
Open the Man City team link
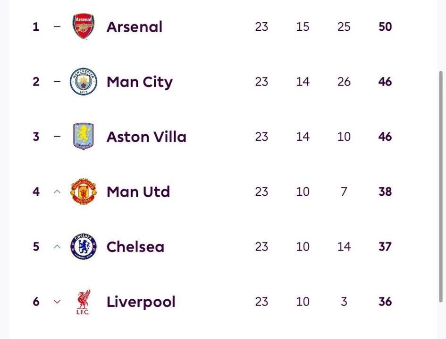point(140,82)
